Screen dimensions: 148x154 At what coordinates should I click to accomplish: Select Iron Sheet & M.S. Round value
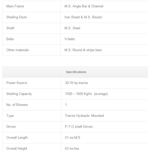(x=83, y=17)
